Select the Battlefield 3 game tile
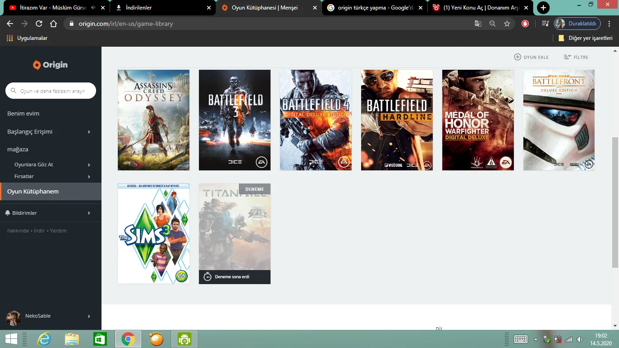The width and height of the screenshot is (619, 348). (x=235, y=120)
